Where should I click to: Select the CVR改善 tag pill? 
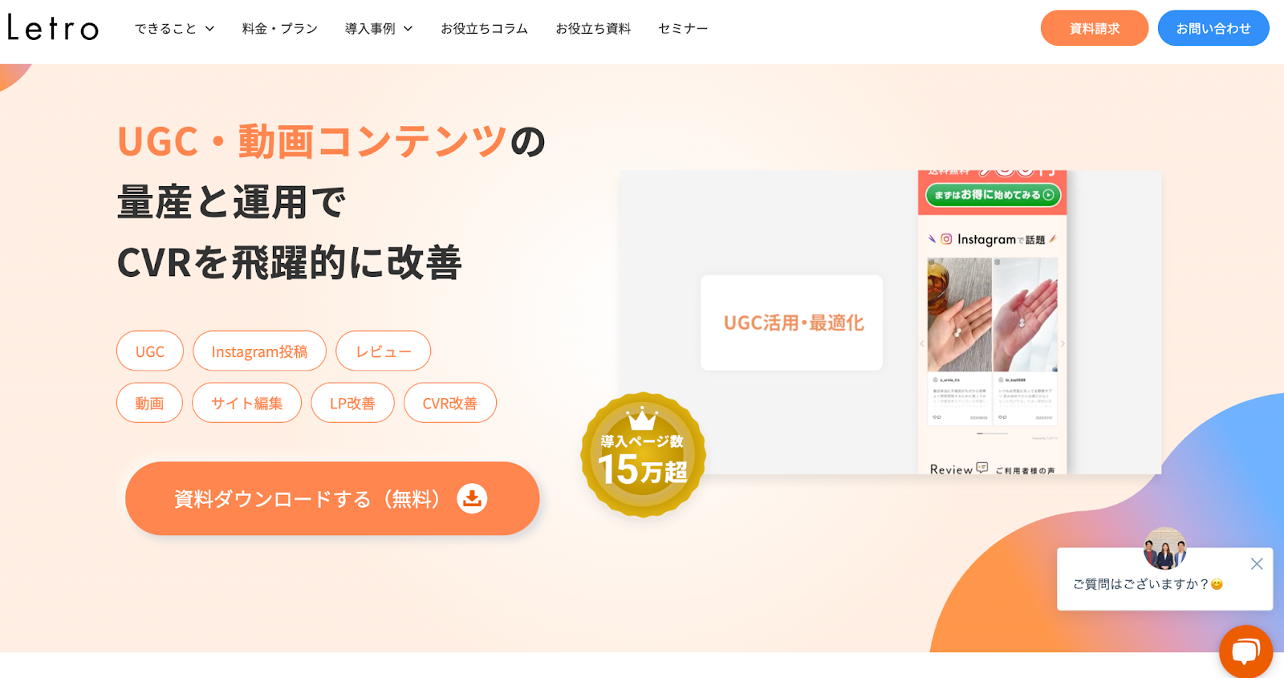click(450, 403)
